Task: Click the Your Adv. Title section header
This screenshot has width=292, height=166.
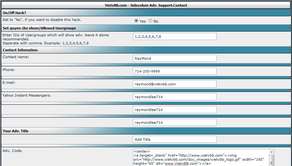Action: [16, 131]
